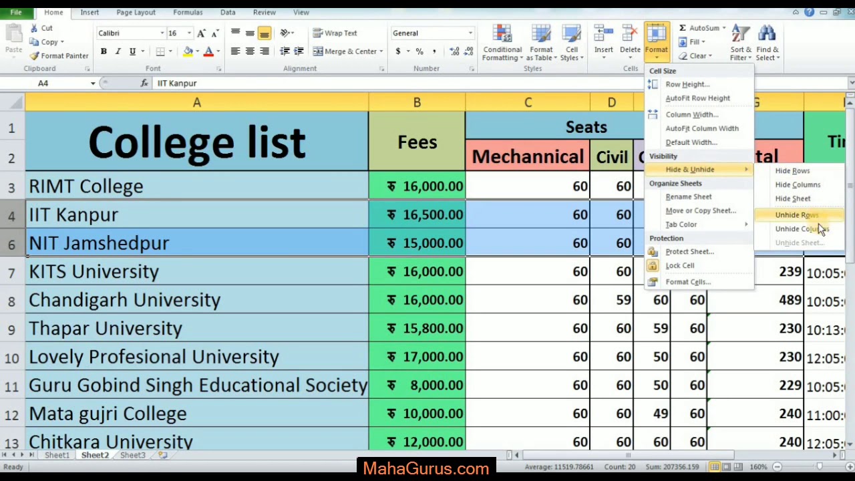Click Increase Decimal icon
Image resolution: width=855 pixels, height=481 pixels.
point(454,51)
